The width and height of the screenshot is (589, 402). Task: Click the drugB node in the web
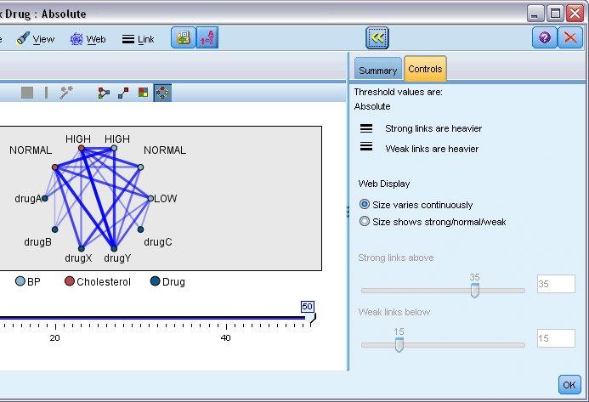point(55,229)
